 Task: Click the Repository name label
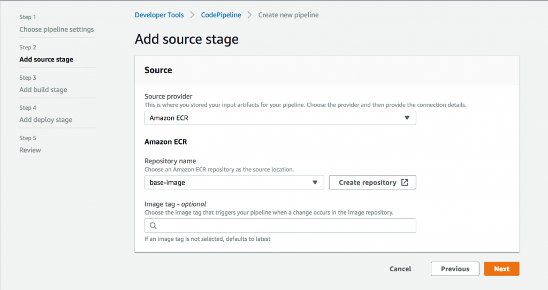click(170, 161)
